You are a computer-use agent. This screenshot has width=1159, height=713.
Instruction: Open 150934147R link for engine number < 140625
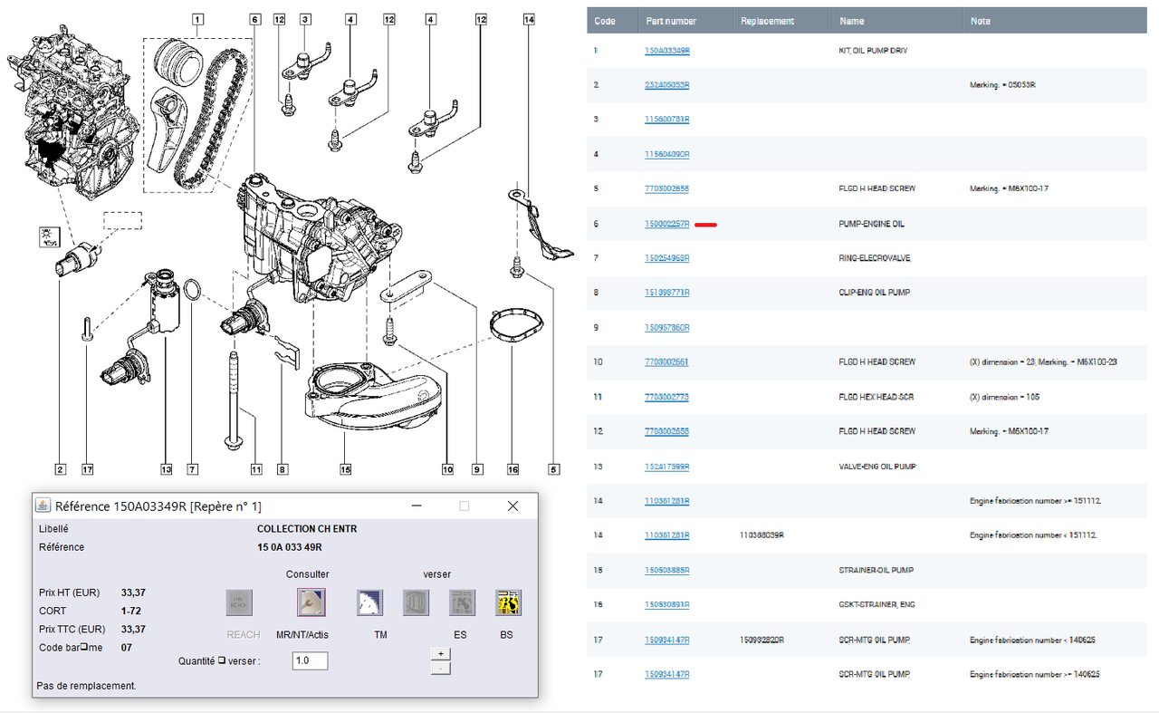(667, 639)
